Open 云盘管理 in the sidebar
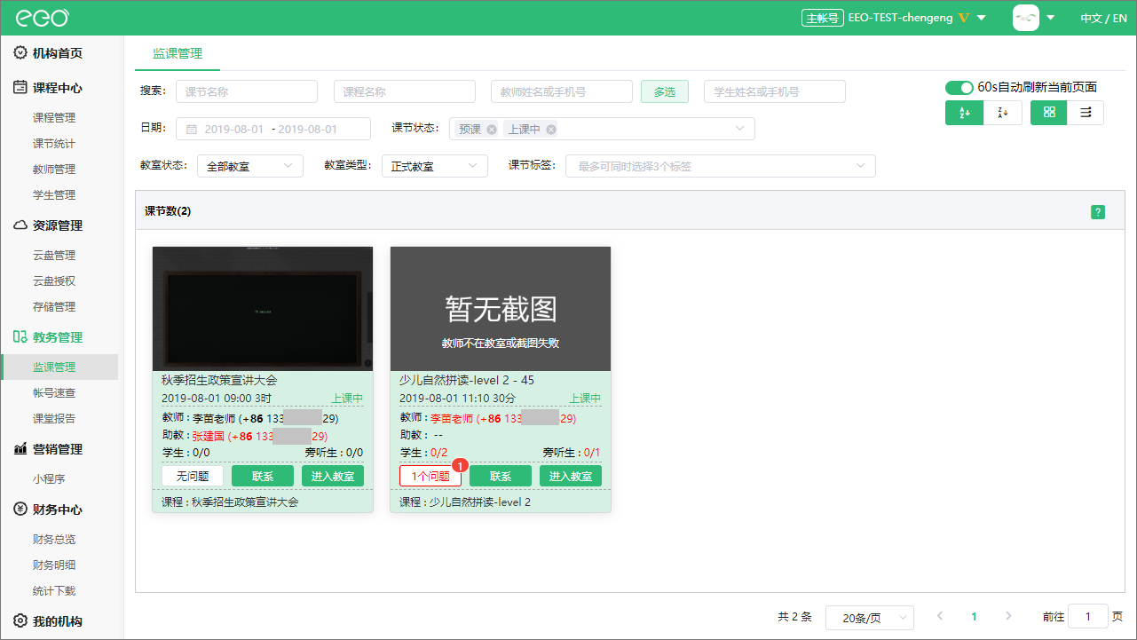The width and height of the screenshot is (1137, 640). tap(54, 255)
